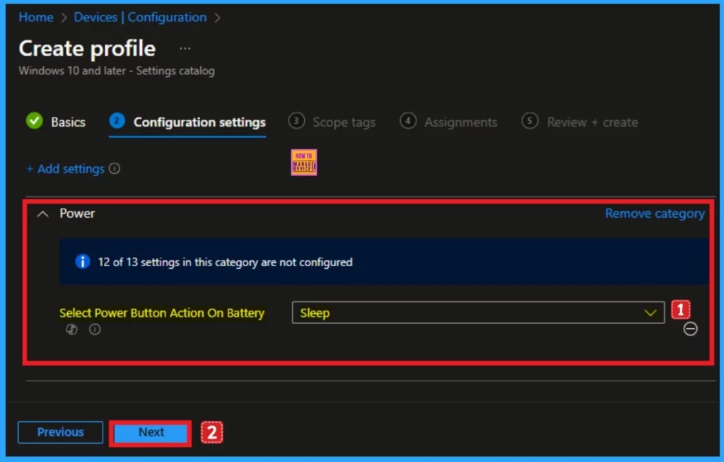Collapse the Power category chevron
The height and width of the screenshot is (462, 724).
tap(42, 214)
